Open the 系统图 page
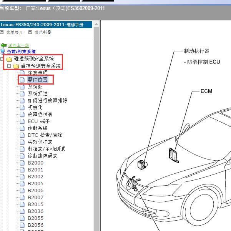231x231 pixels. [35, 86]
